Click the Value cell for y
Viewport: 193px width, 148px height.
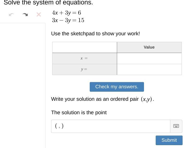pyautogui.click(x=149, y=69)
